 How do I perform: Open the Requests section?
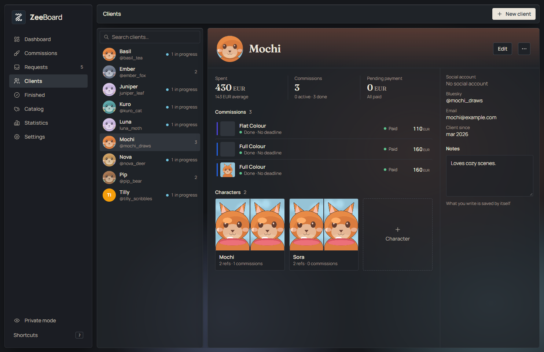pyautogui.click(x=48, y=67)
